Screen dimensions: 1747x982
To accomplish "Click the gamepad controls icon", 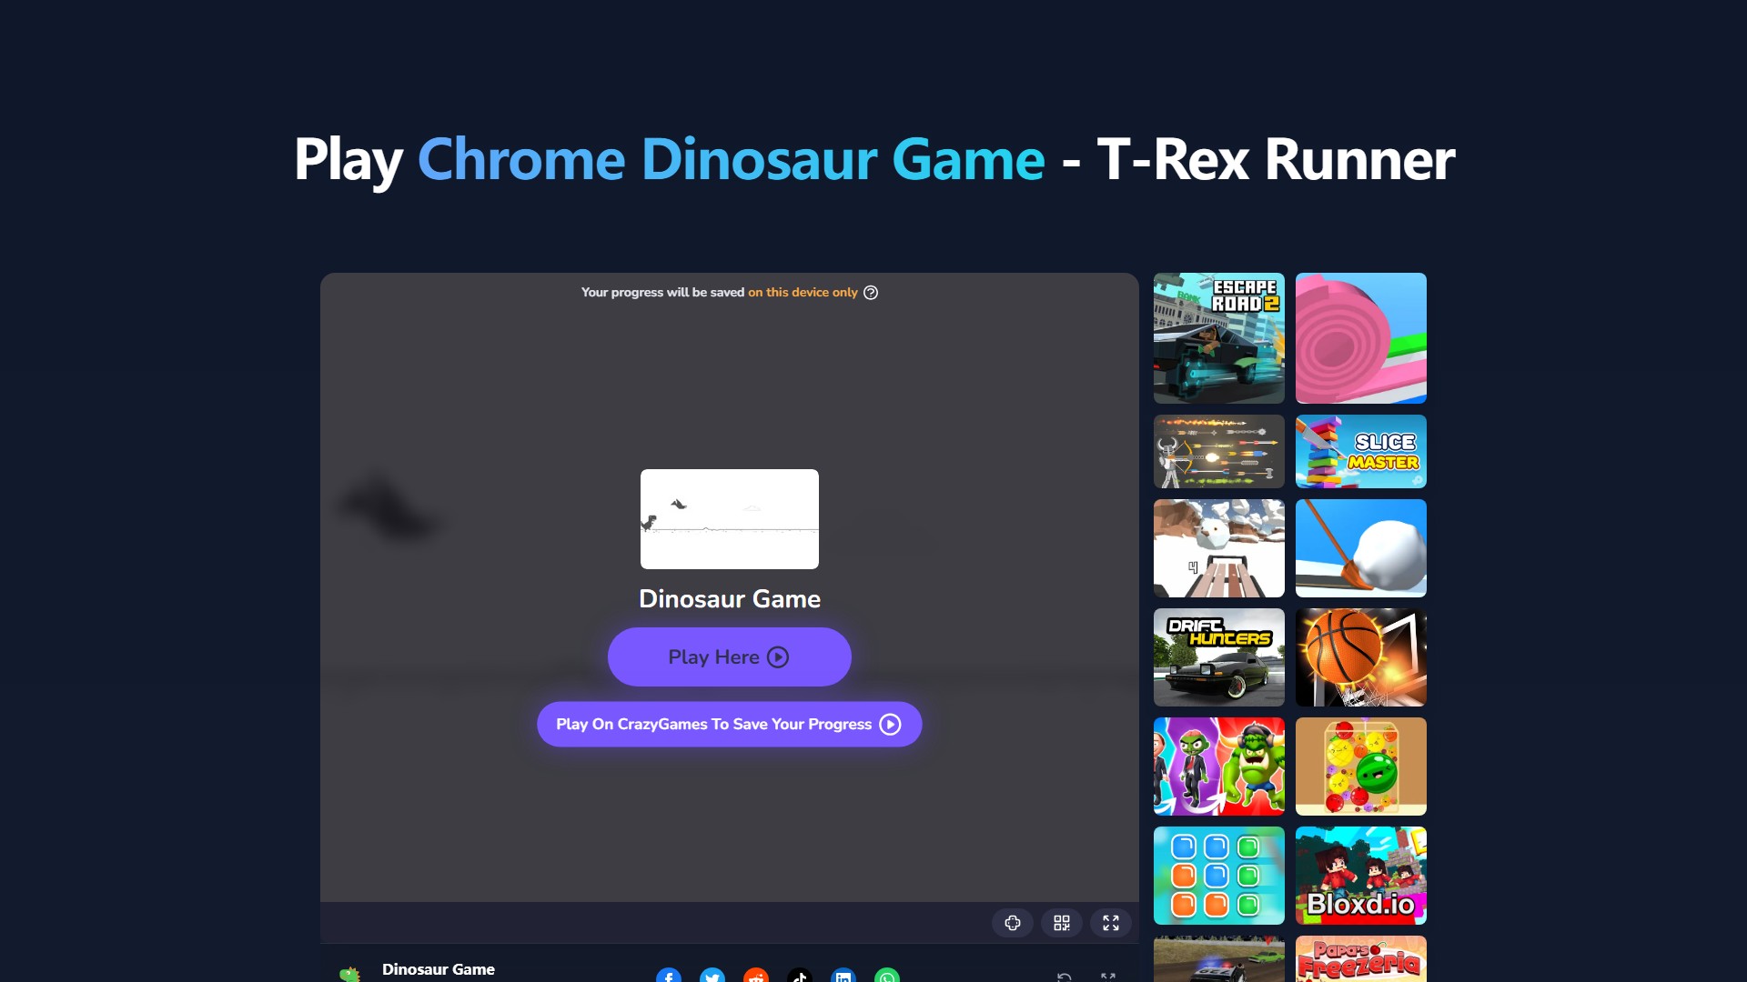I will (x=1013, y=923).
